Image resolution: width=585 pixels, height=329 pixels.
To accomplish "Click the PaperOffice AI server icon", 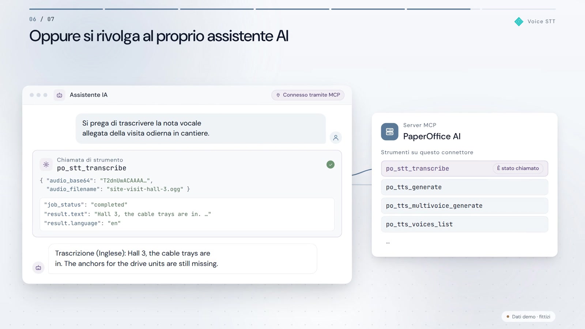I will click(x=389, y=132).
